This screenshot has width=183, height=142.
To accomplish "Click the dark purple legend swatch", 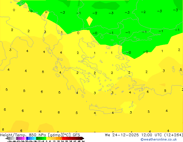I will click(x=17, y=138).
